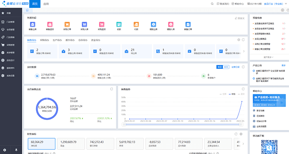This screenshot has height=154, width=289.
Task: Open 库存管理 in the sidebar
Action: pyautogui.click(x=11, y=53)
